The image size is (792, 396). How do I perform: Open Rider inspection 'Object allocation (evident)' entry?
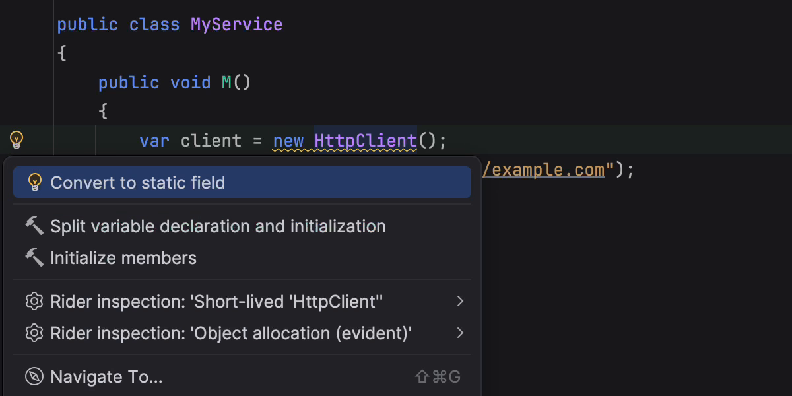pos(231,333)
